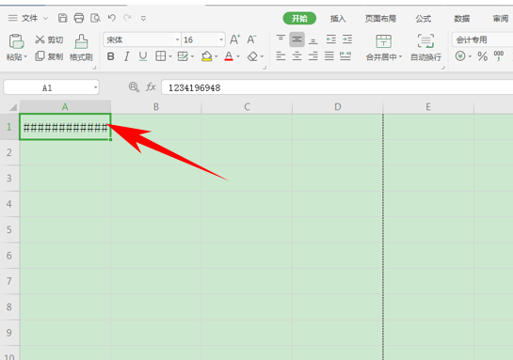513x360 pixels.
Task: Click the Cut (剪切) scissors icon
Action: click(40, 39)
